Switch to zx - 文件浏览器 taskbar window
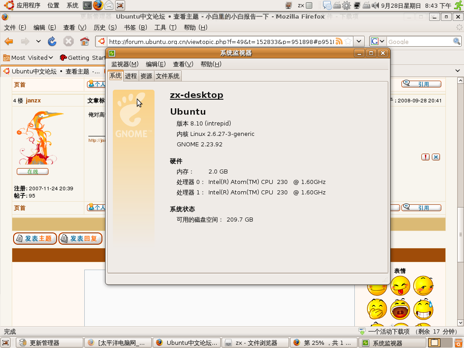 (255, 343)
